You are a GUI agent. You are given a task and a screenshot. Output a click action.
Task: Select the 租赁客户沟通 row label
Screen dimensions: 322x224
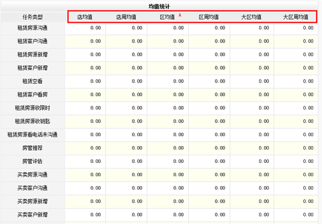33,41
